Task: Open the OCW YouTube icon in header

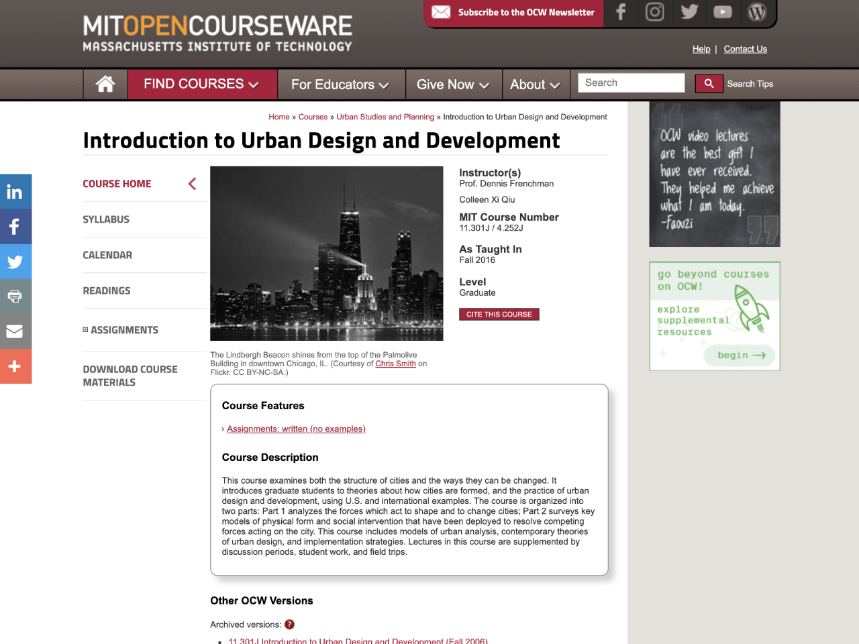Action: 723,12
